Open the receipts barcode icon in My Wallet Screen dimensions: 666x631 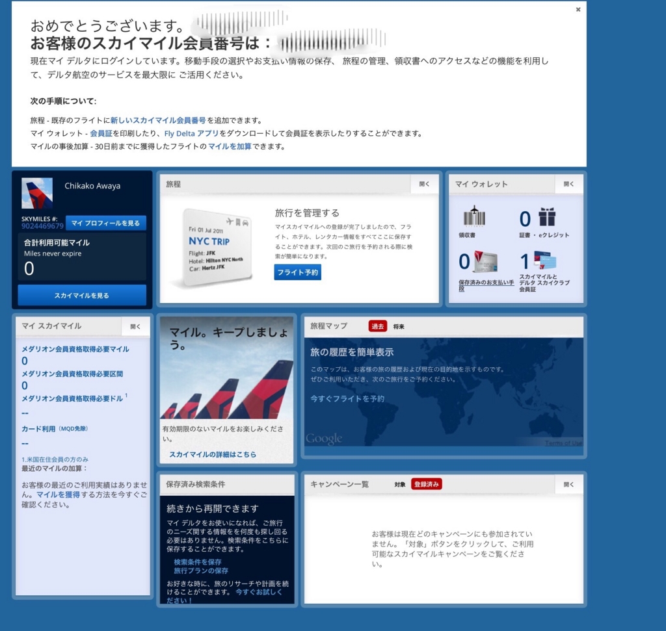(474, 216)
